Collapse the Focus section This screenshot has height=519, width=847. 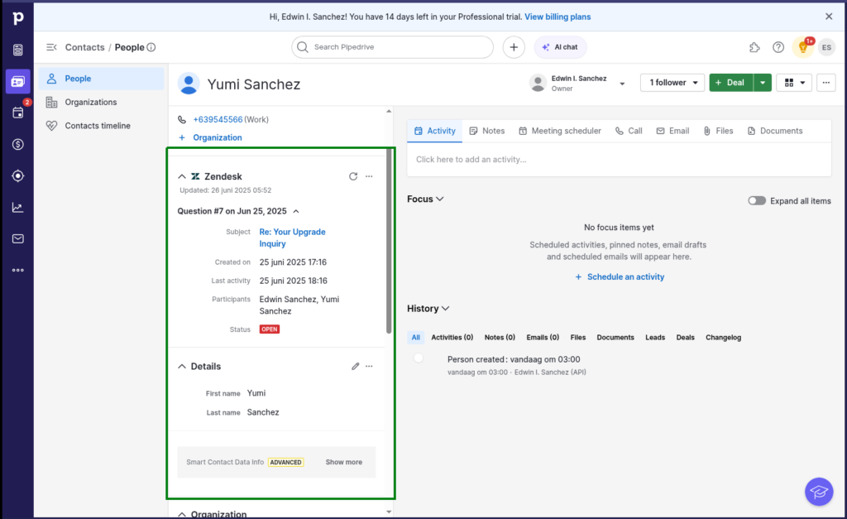point(440,199)
